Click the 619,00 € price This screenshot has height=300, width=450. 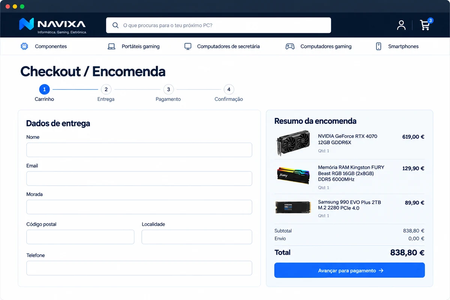413,137
